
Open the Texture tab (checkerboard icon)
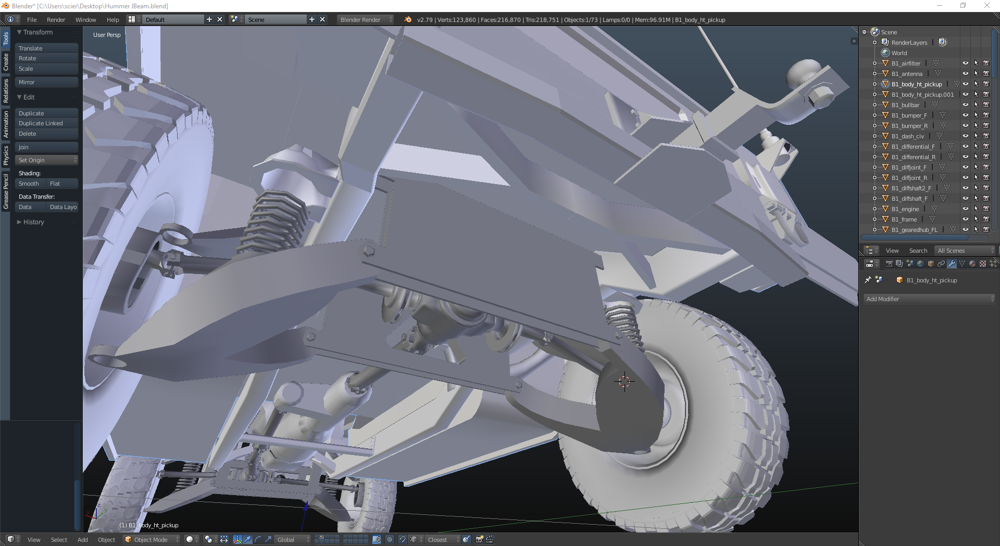983,264
